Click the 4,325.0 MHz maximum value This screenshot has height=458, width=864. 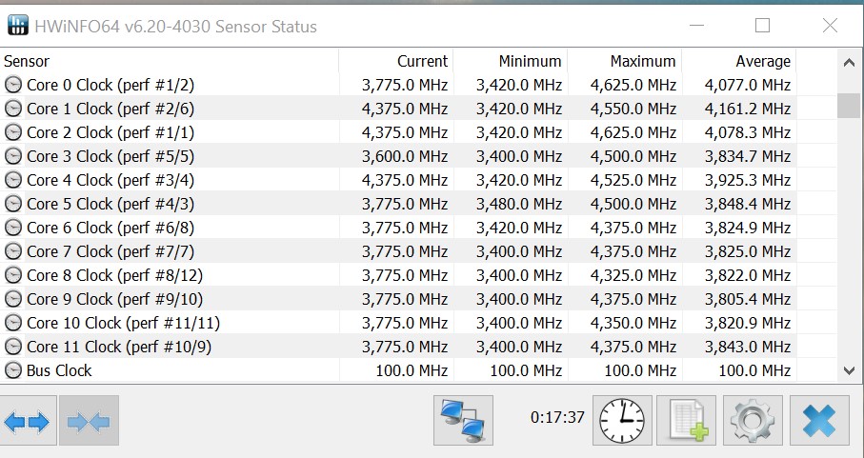(x=633, y=275)
